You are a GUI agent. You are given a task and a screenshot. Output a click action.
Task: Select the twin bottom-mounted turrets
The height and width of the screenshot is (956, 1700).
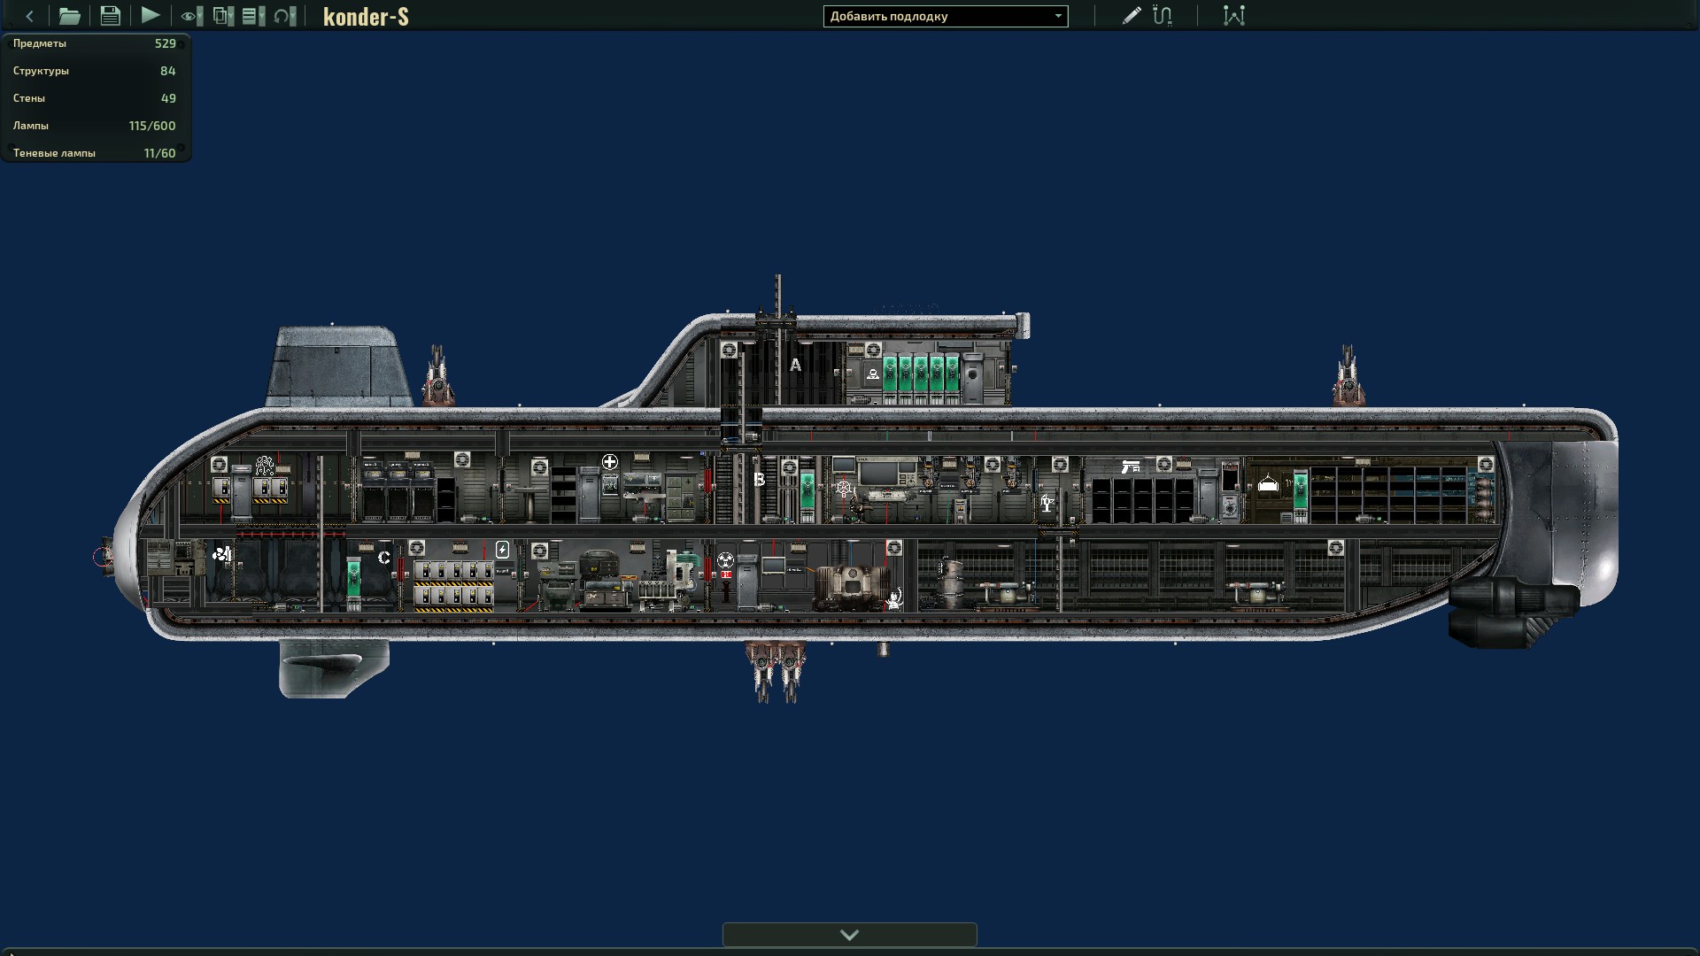click(776, 672)
